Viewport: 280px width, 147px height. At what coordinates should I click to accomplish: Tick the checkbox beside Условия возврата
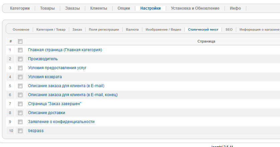20,77
